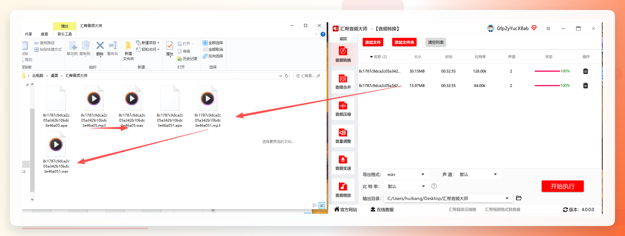Image resolution: width=625 pixels, height=236 pixels.
Task: Click 移动到 in the Explorer ribbon
Action: click(x=72, y=49)
